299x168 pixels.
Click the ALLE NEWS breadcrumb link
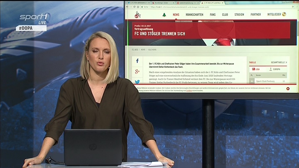(152, 50)
